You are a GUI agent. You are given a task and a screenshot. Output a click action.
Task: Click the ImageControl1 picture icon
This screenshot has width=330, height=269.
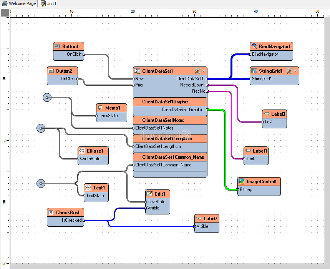pos(242,181)
